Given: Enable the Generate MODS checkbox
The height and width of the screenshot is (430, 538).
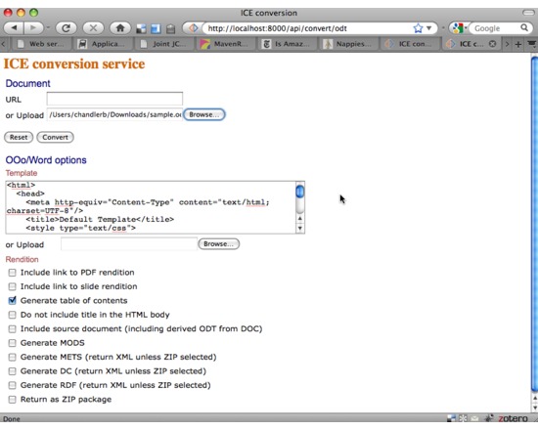Looking at the screenshot, I should coord(13,343).
